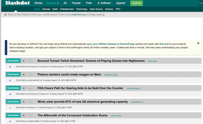Click user icon next to alaskana98 submission
This screenshot has width=203, height=124.
pyautogui.click(x=10, y=121)
